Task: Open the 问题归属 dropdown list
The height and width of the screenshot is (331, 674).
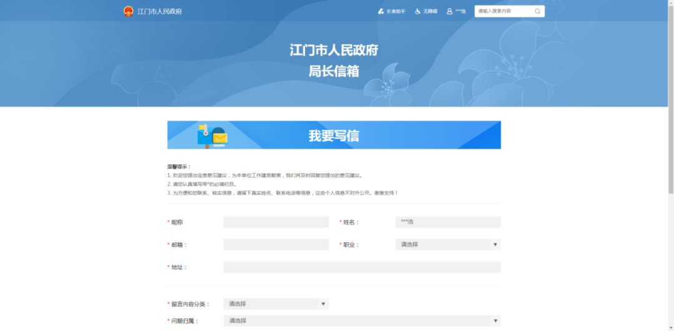Action: pyautogui.click(x=362, y=321)
